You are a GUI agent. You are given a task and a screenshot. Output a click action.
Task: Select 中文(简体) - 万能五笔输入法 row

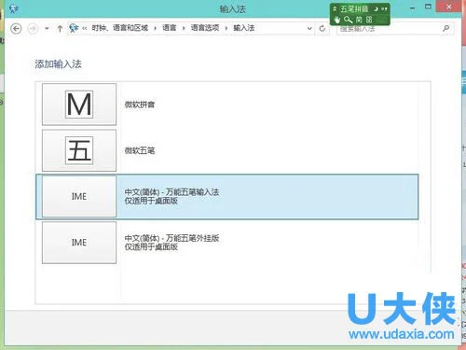(x=227, y=197)
